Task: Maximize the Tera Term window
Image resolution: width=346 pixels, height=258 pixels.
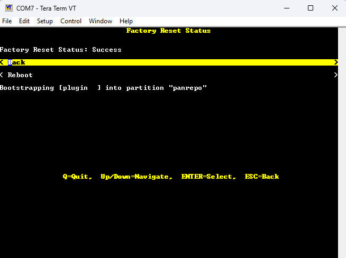Action: [x=311, y=8]
